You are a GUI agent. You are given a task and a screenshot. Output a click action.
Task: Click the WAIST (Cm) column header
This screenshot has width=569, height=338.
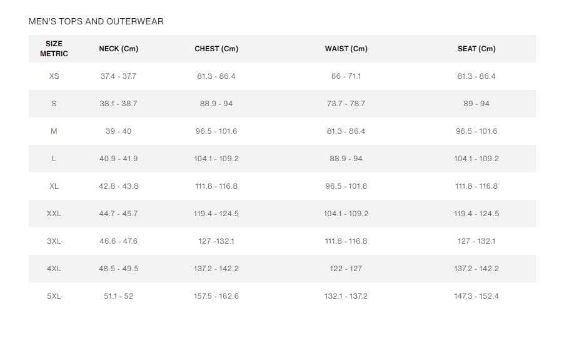(346, 49)
